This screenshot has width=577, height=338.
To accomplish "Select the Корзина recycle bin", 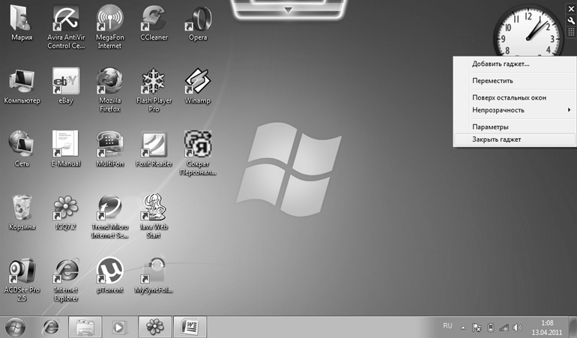I will point(22,212).
